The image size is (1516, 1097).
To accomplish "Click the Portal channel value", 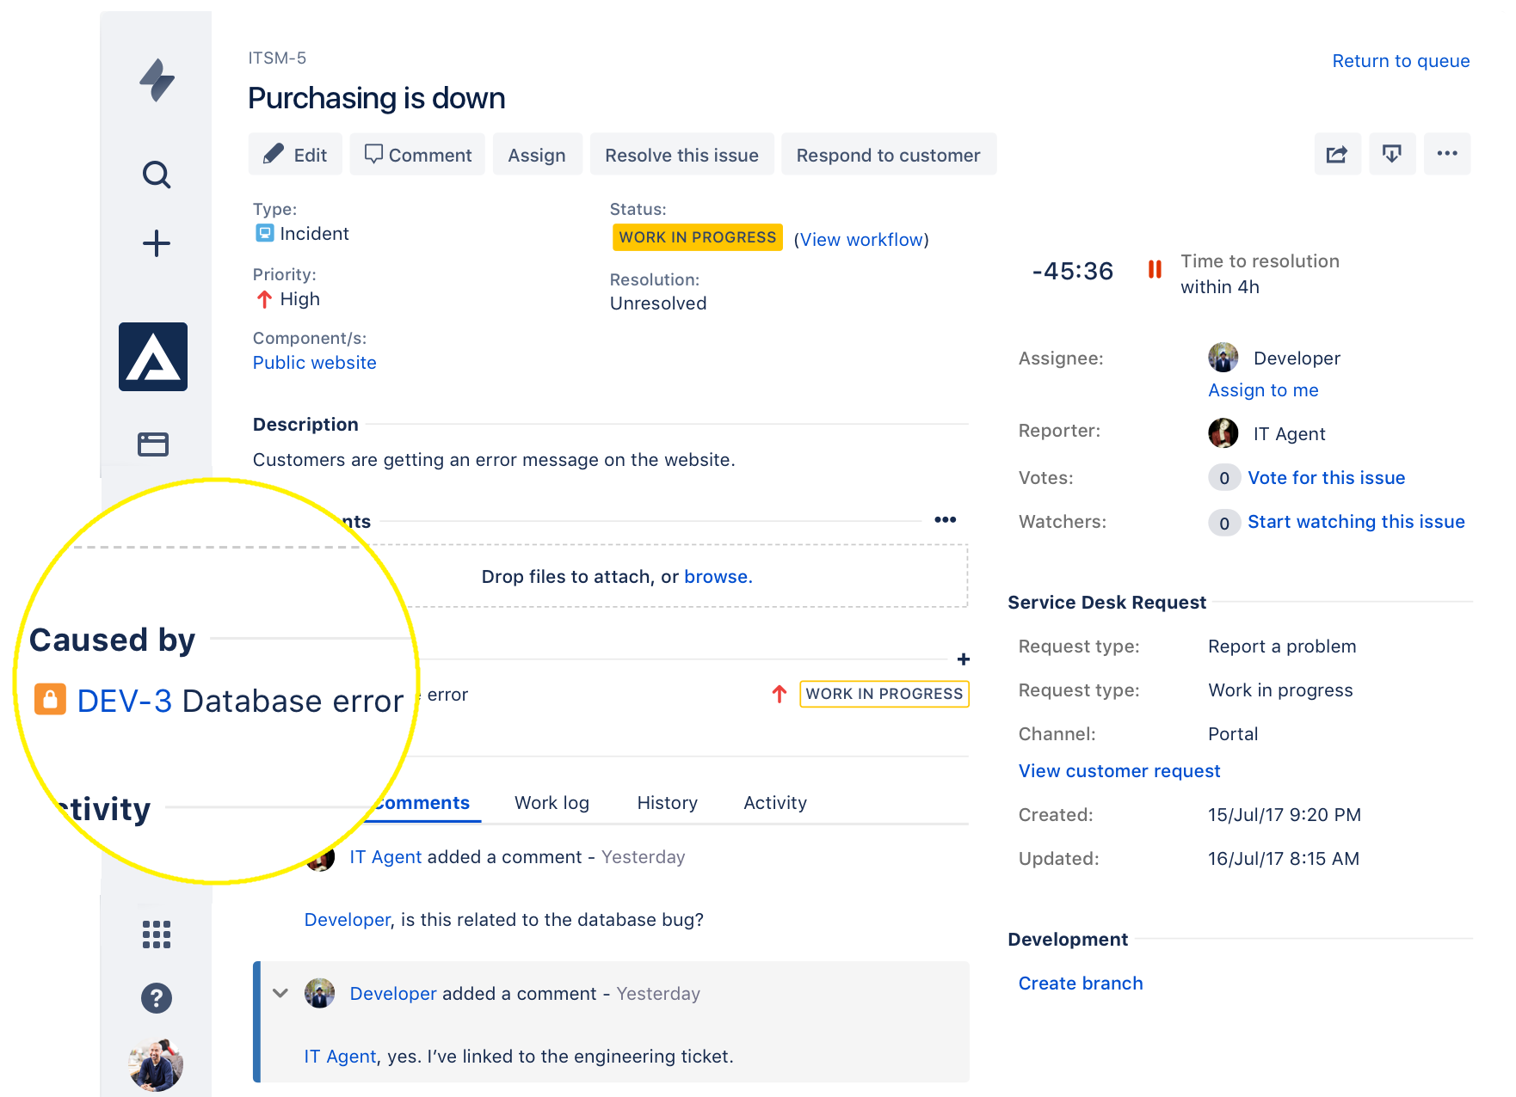I will [1233, 734].
